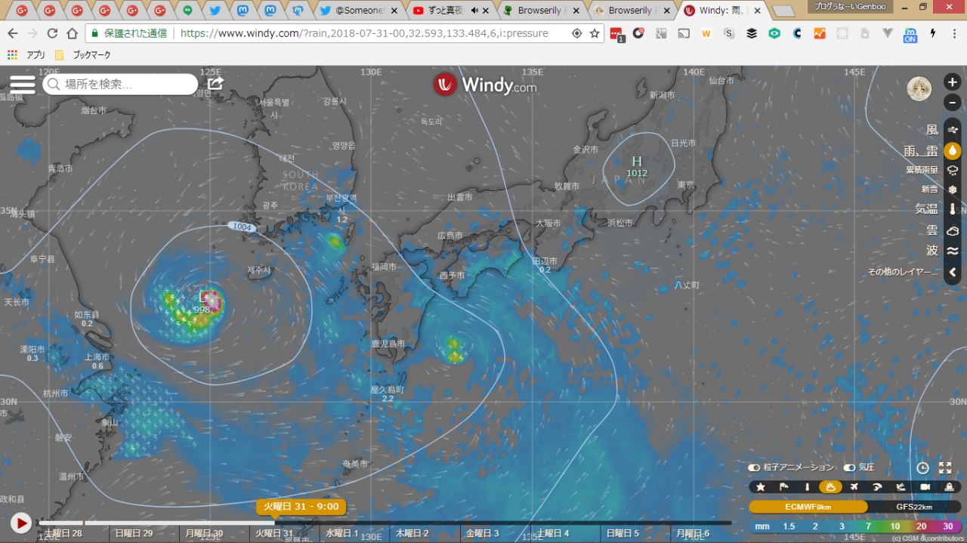Select the ECMWF9km forecast model
The height and width of the screenshot is (543, 967).
coord(808,507)
